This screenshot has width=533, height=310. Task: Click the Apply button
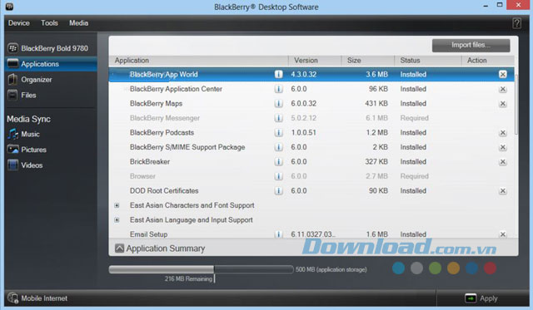[x=481, y=298]
